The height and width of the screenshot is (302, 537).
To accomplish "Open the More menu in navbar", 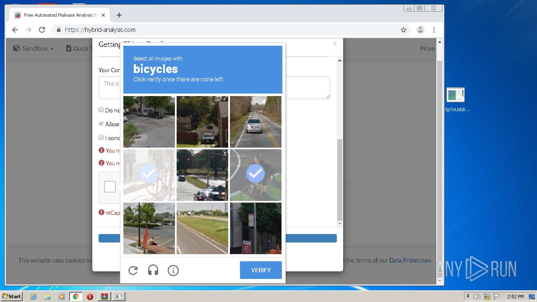I will [x=428, y=48].
